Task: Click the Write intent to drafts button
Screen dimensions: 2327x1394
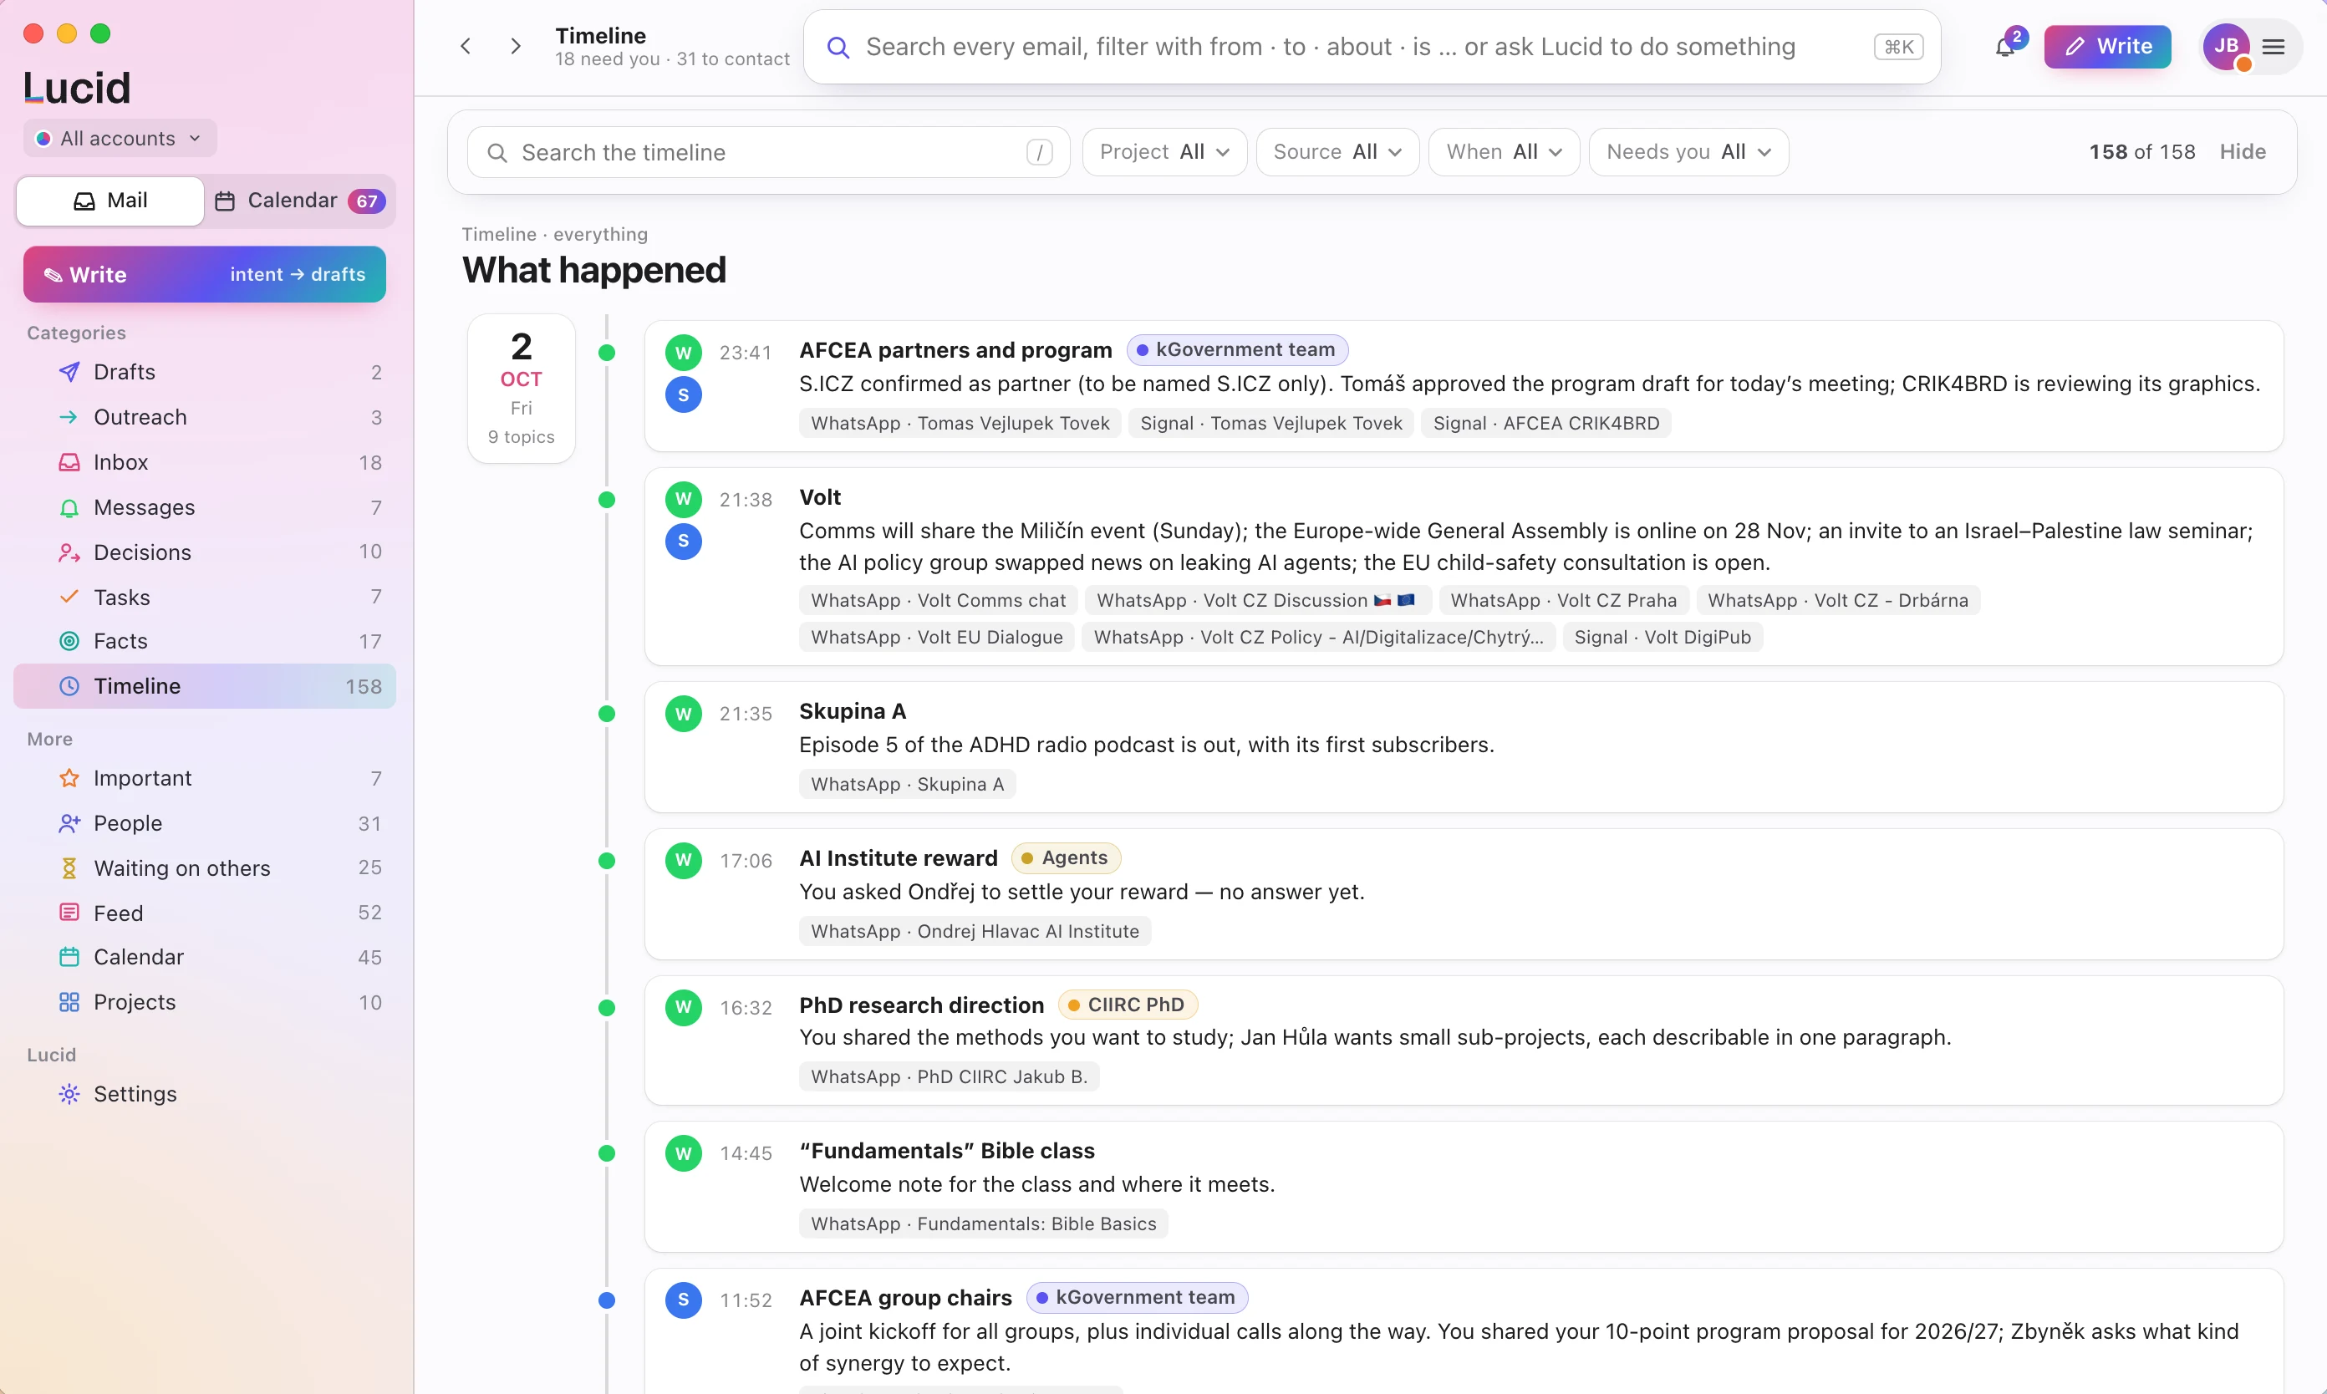Action: 205,274
